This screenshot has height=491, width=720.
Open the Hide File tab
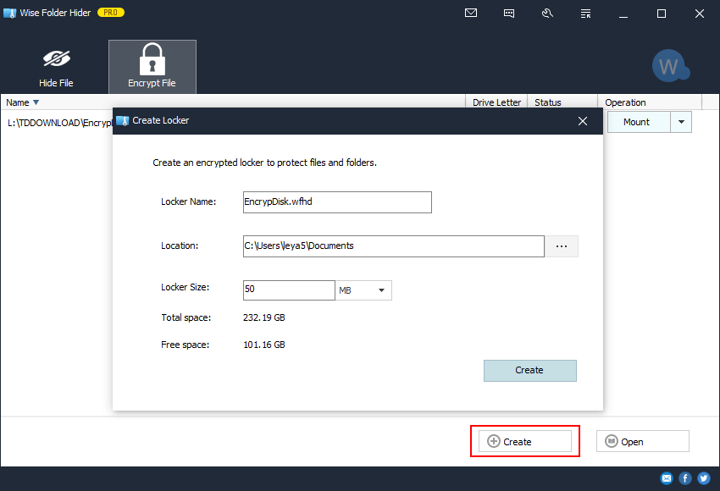pyautogui.click(x=56, y=68)
